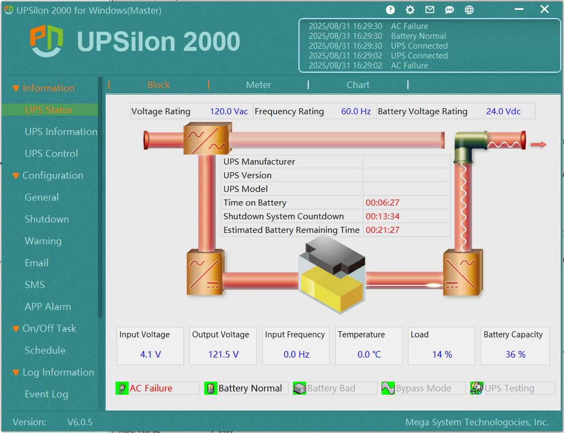Click the sidebar vertical scrollbar
564x433 pixels.
click(x=100, y=197)
